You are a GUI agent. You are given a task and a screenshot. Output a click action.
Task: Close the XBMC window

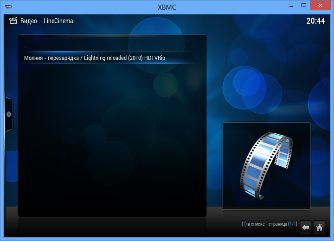[321, 6]
